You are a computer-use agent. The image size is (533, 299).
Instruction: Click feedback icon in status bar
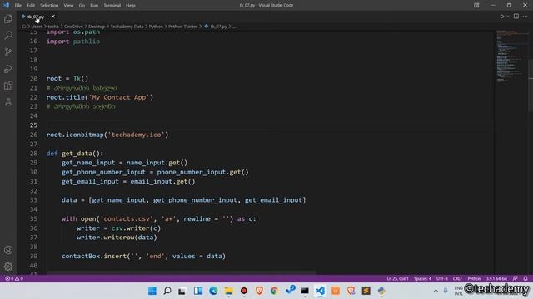coord(516,279)
